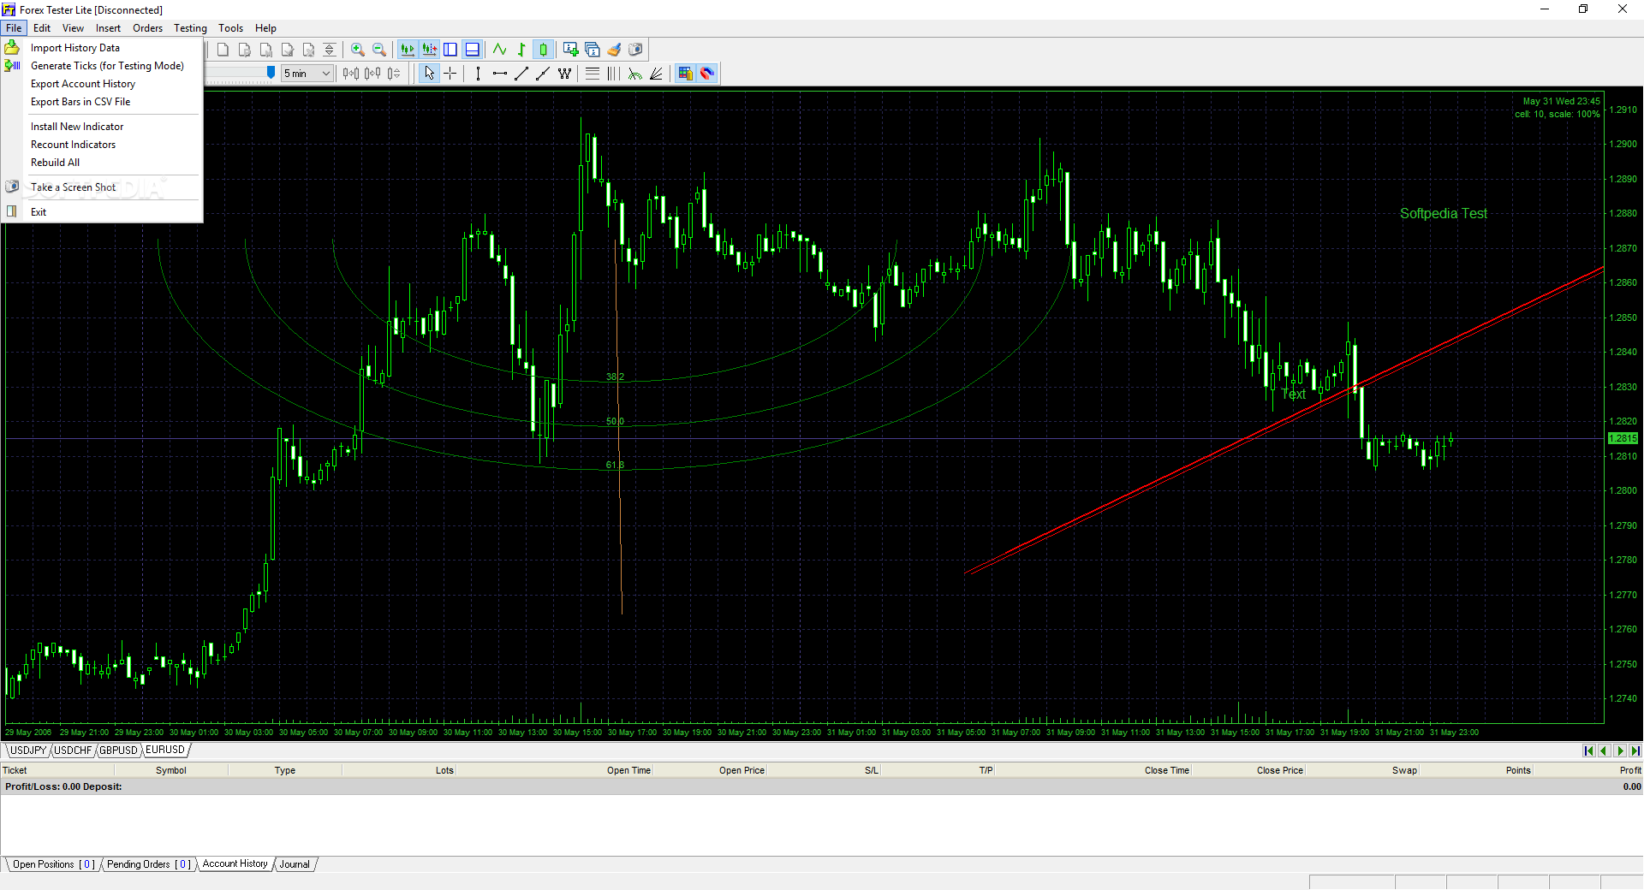
Task: Toggle the color scheme palette button
Action: (685, 74)
